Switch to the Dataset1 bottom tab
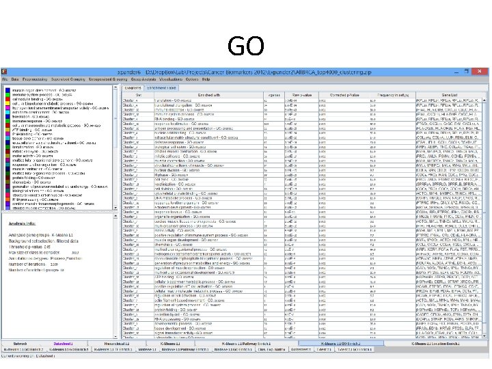The image size is (492, 369). tap(63, 344)
